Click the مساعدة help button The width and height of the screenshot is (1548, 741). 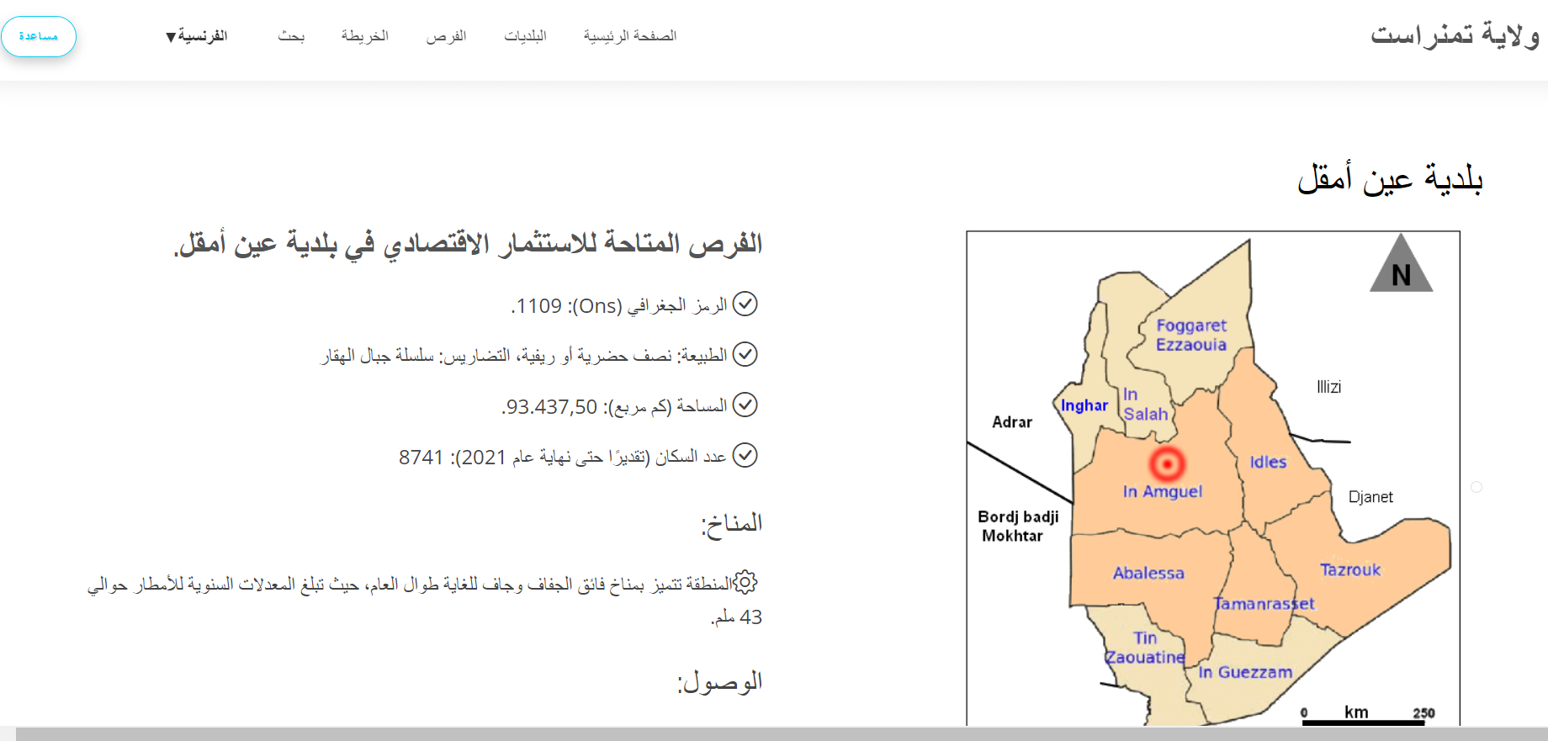(39, 36)
